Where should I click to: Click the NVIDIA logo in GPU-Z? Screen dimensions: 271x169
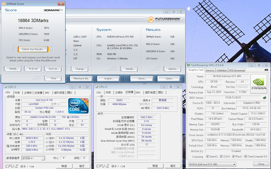coord(258,84)
